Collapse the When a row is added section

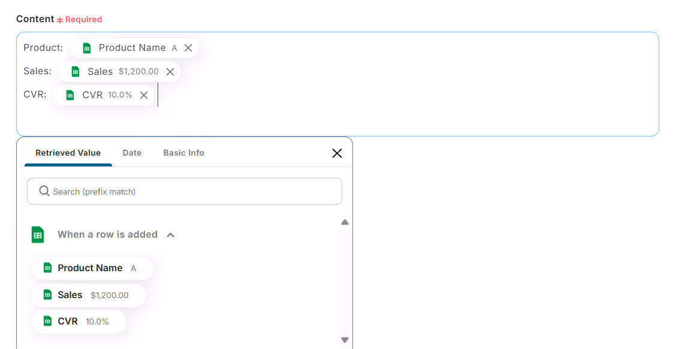point(170,235)
